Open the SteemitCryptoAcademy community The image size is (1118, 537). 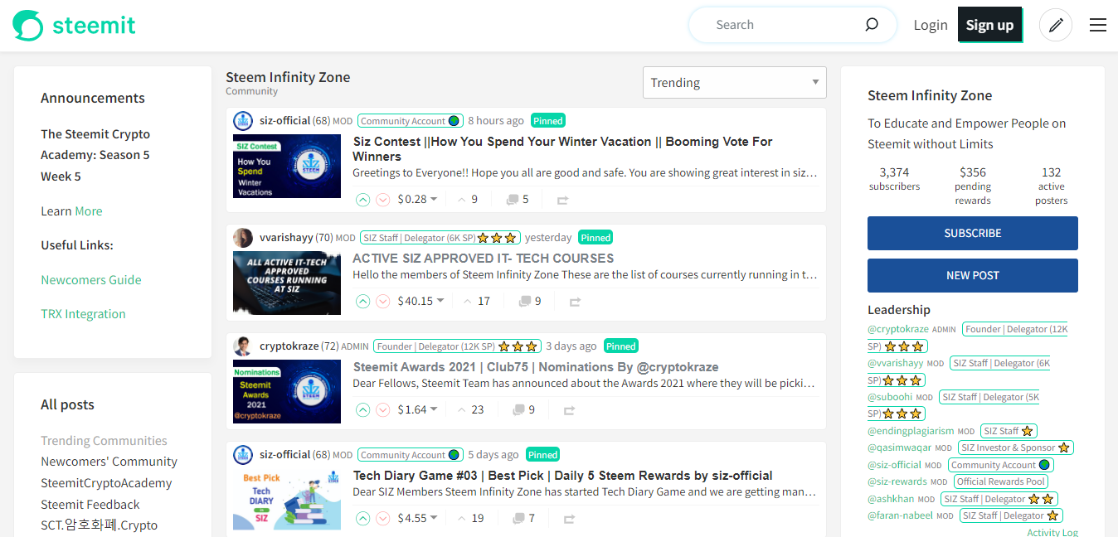[106, 483]
